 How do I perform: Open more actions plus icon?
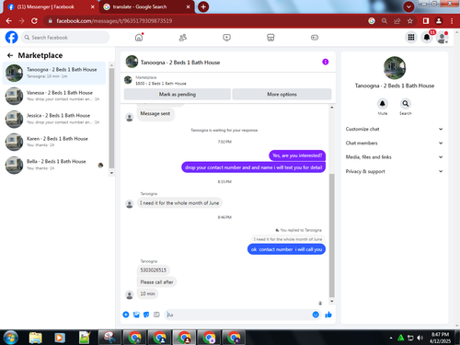coord(126,315)
